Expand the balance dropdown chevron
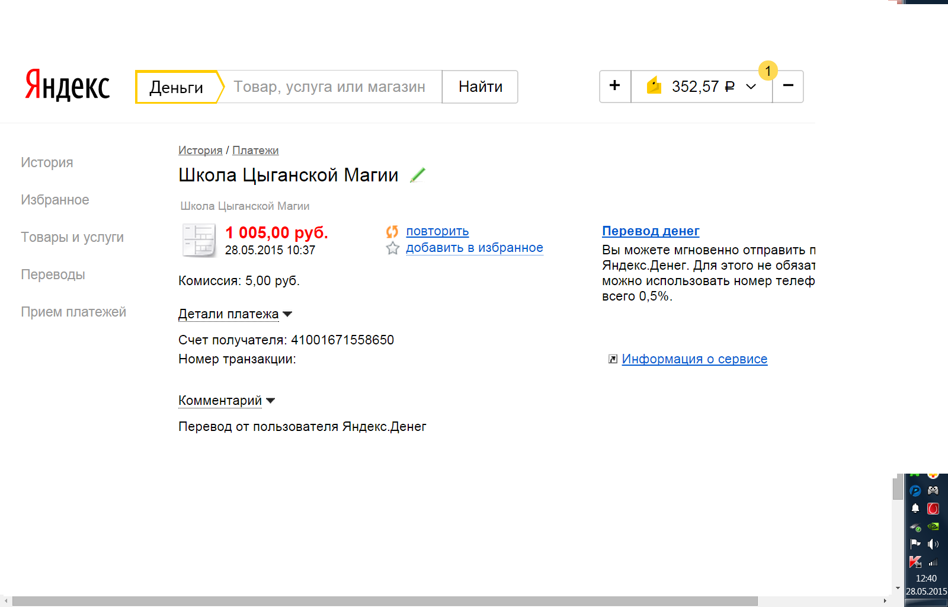This screenshot has width=948, height=607. point(751,87)
